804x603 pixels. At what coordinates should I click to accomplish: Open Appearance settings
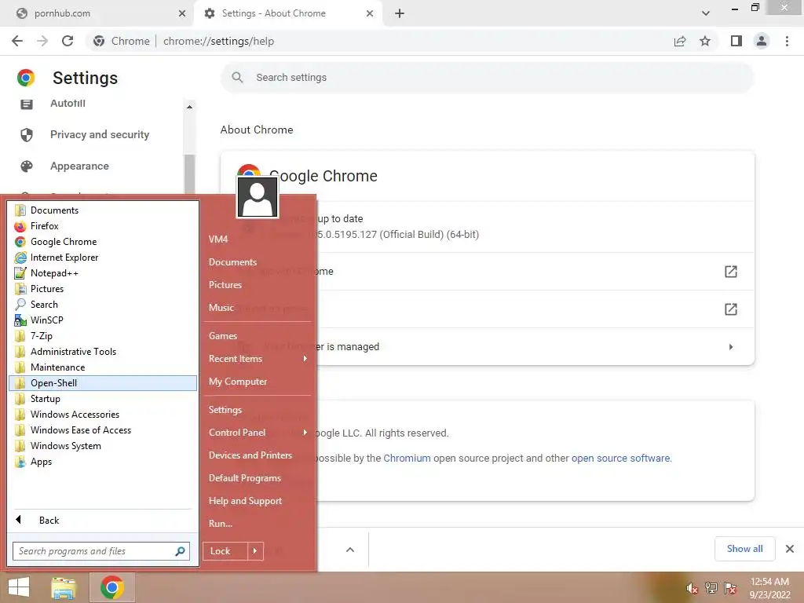[79, 166]
